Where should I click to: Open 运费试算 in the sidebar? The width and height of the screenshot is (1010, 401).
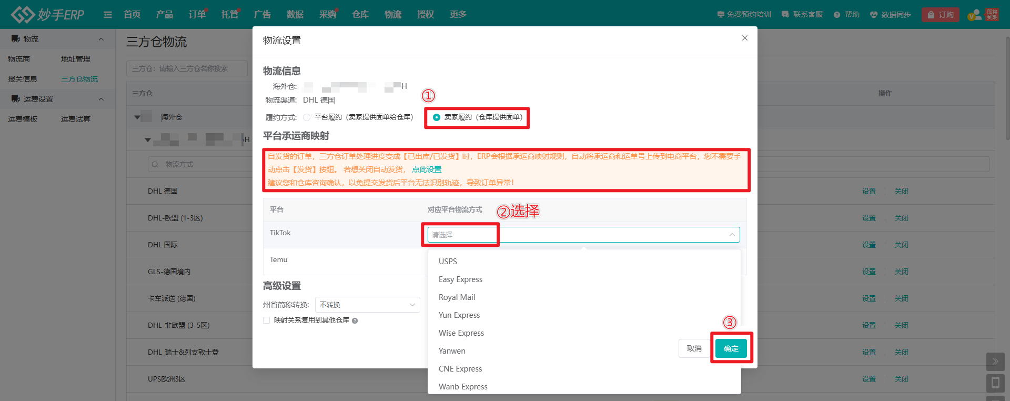pos(76,119)
